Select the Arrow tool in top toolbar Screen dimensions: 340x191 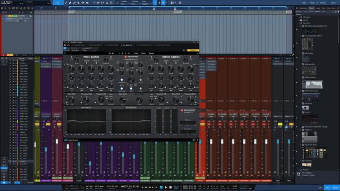coord(57,3)
